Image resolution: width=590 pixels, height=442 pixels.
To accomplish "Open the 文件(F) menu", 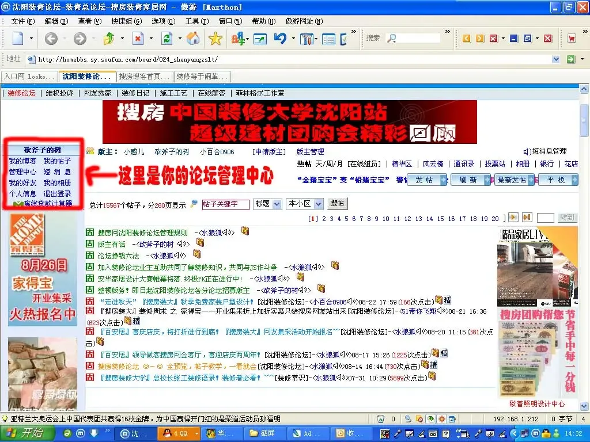I will click(23, 21).
